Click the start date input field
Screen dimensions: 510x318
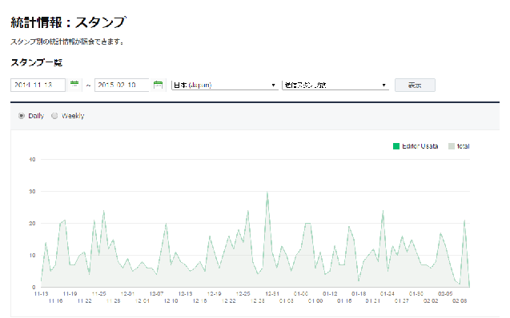[x=38, y=85]
